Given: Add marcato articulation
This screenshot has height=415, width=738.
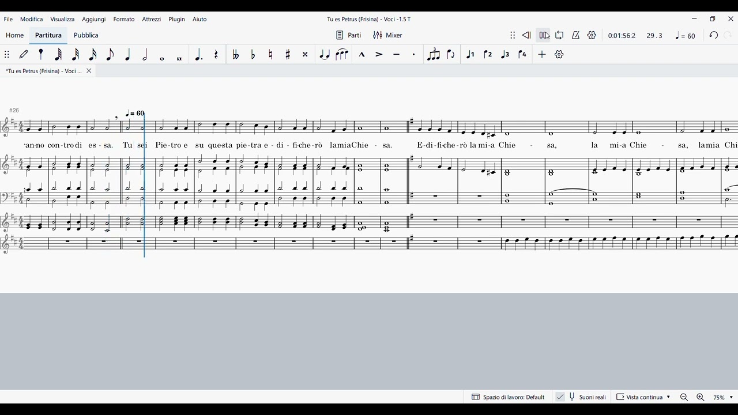Looking at the screenshot, I should coord(362,54).
